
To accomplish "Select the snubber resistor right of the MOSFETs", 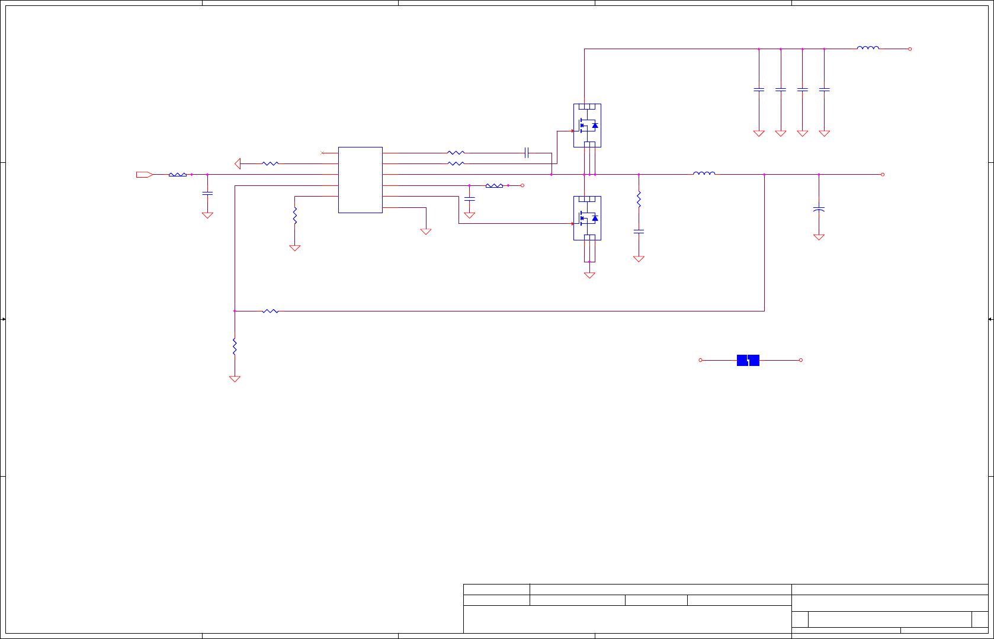I will click(x=639, y=199).
